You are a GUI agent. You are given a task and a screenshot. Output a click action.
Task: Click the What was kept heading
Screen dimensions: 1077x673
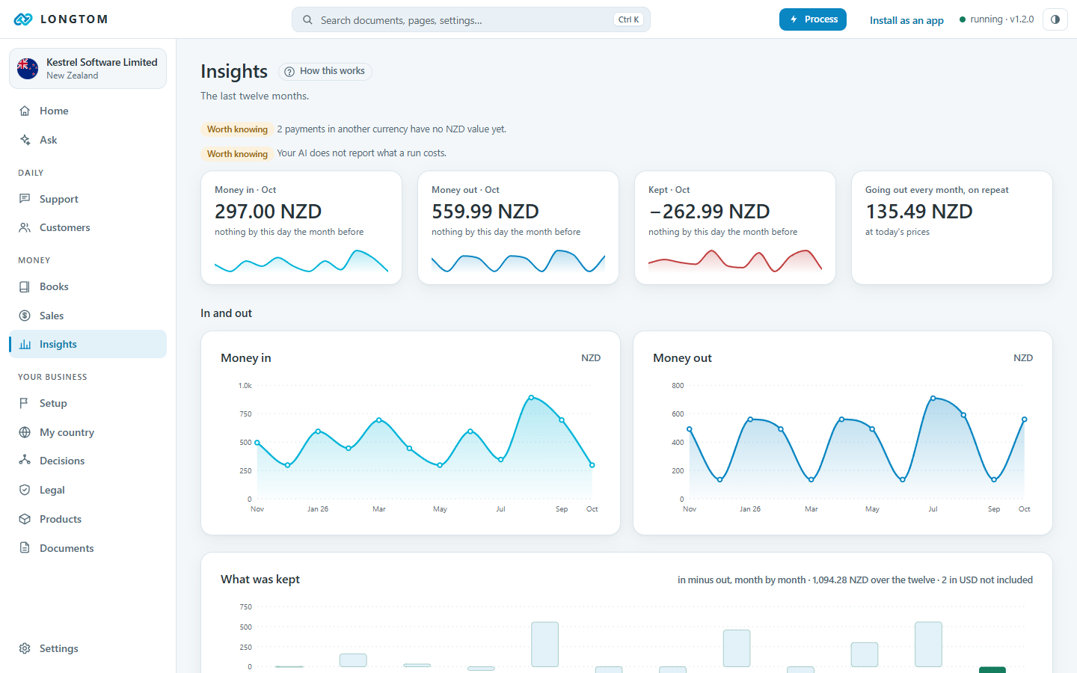(x=260, y=580)
